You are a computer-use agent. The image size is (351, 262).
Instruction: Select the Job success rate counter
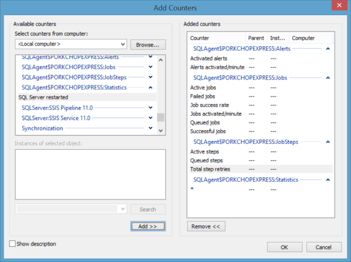click(x=261, y=105)
